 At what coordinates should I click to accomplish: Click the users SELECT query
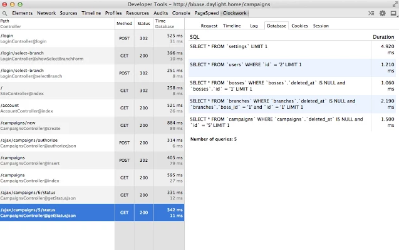(x=246, y=65)
